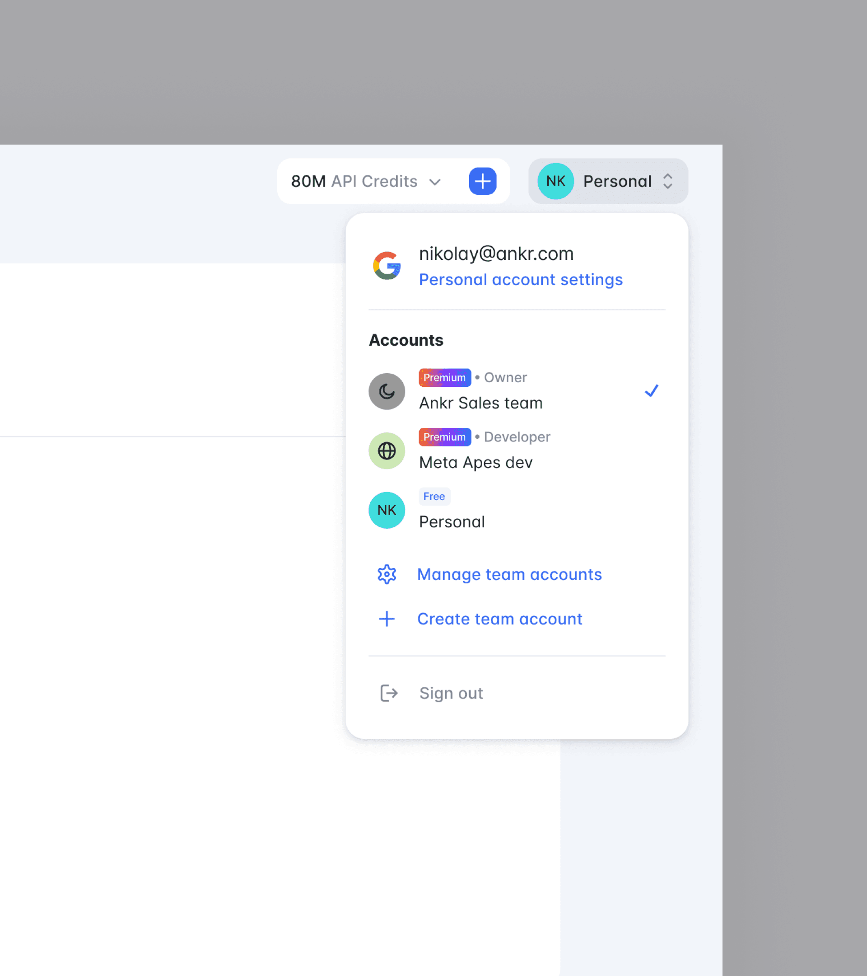Click the moon avatar of Ankr Sales team
The width and height of the screenshot is (867, 976).
[387, 391]
